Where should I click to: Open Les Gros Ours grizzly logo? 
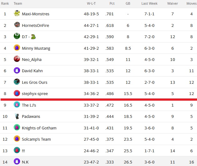click(x=17, y=82)
